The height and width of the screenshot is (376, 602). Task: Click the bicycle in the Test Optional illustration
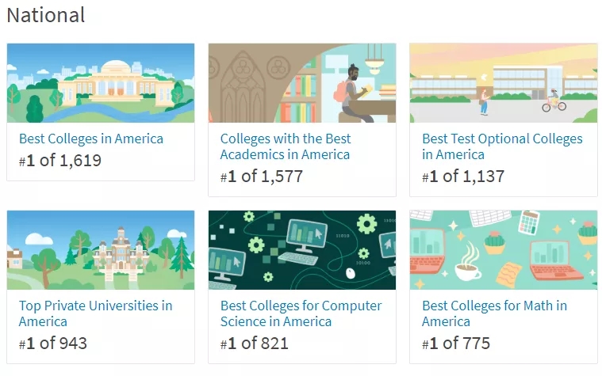tap(554, 104)
